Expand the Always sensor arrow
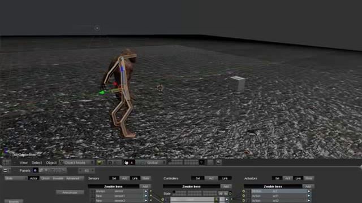This screenshot has width=362, height=203. click(x=146, y=191)
